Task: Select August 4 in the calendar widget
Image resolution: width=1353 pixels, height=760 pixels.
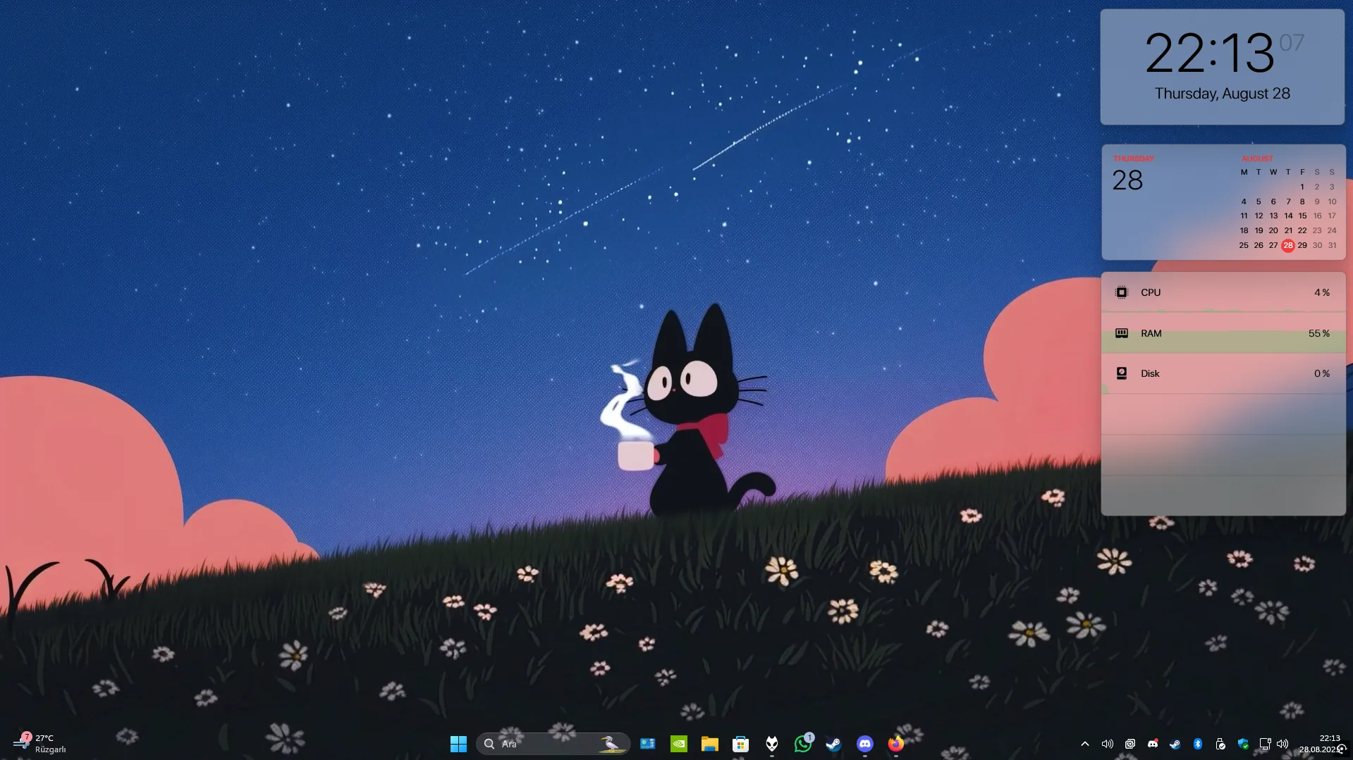Action: coord(1244,201)
